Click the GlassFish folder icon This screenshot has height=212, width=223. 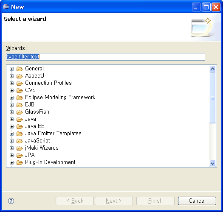20,112
